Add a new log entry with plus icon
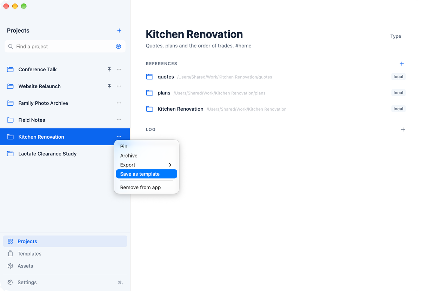Viewport: 421px width, 291px height. (403, 130)
